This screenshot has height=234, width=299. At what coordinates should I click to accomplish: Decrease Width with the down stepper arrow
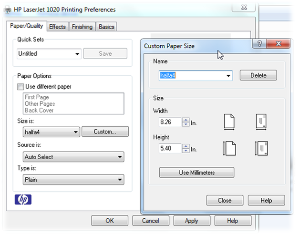tap(186, 124)
